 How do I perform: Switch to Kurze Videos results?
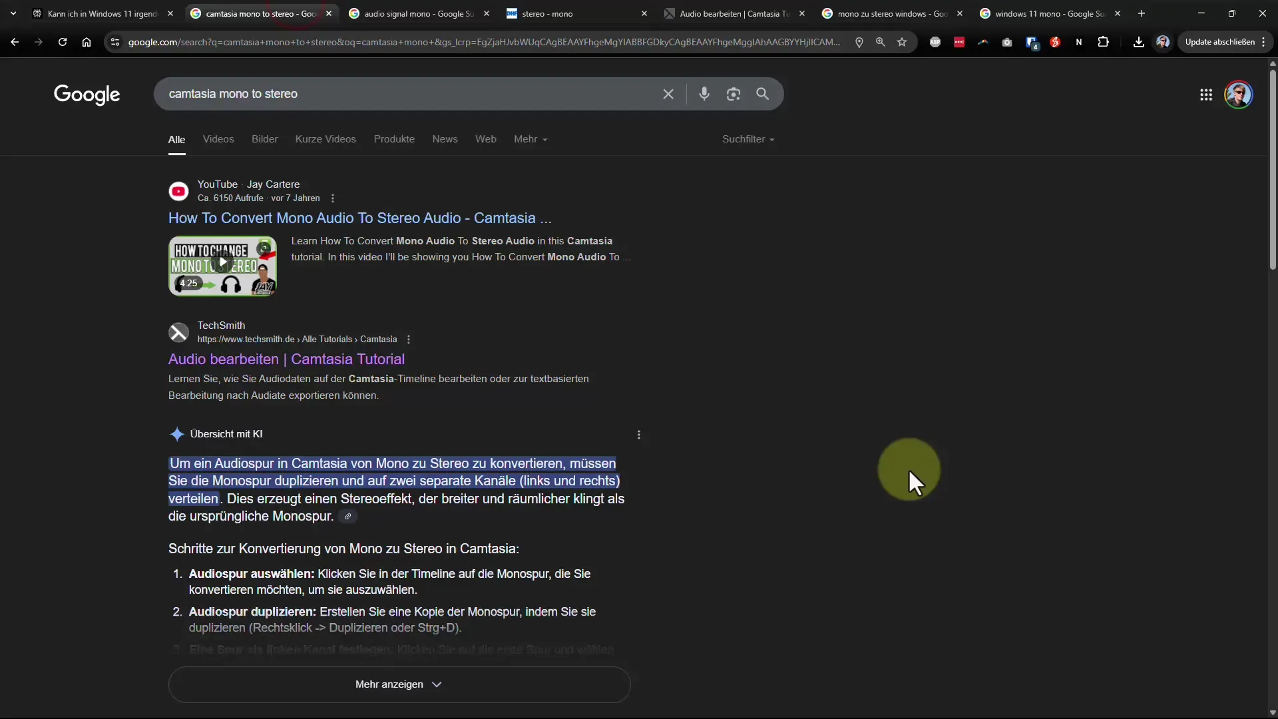click(325, 139)
